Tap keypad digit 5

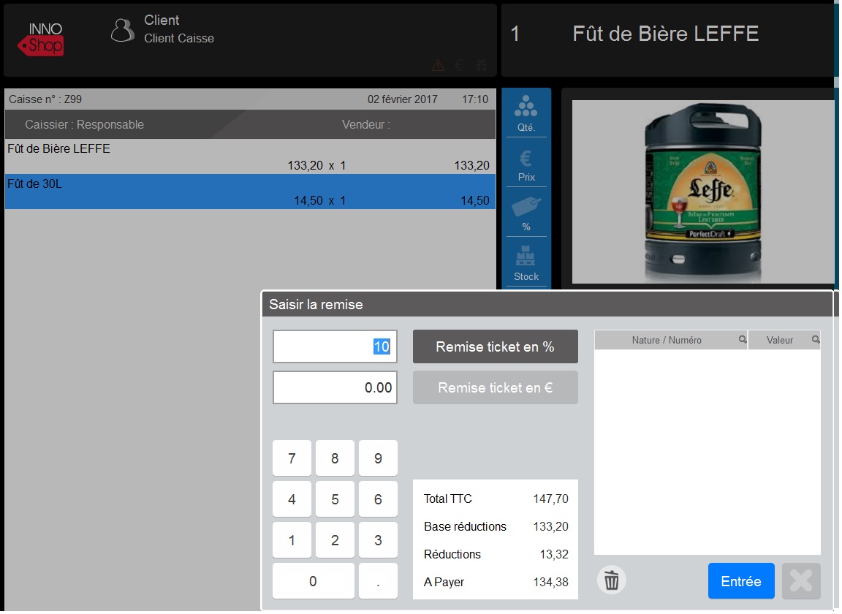pos(335,499)
